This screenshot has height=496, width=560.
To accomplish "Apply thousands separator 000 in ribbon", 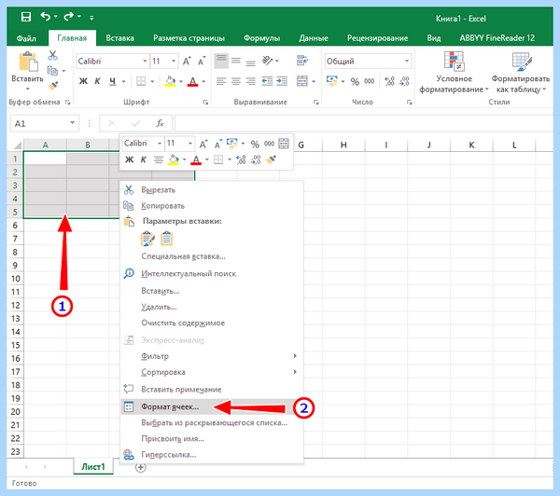I will (370, 81).
